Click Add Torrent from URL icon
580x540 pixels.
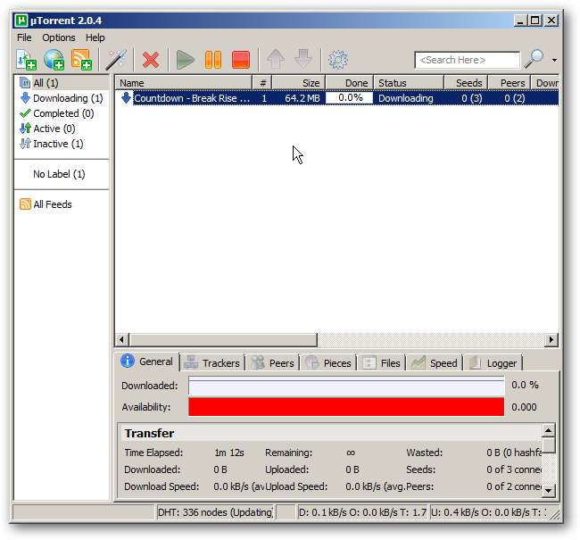point(54,60)
